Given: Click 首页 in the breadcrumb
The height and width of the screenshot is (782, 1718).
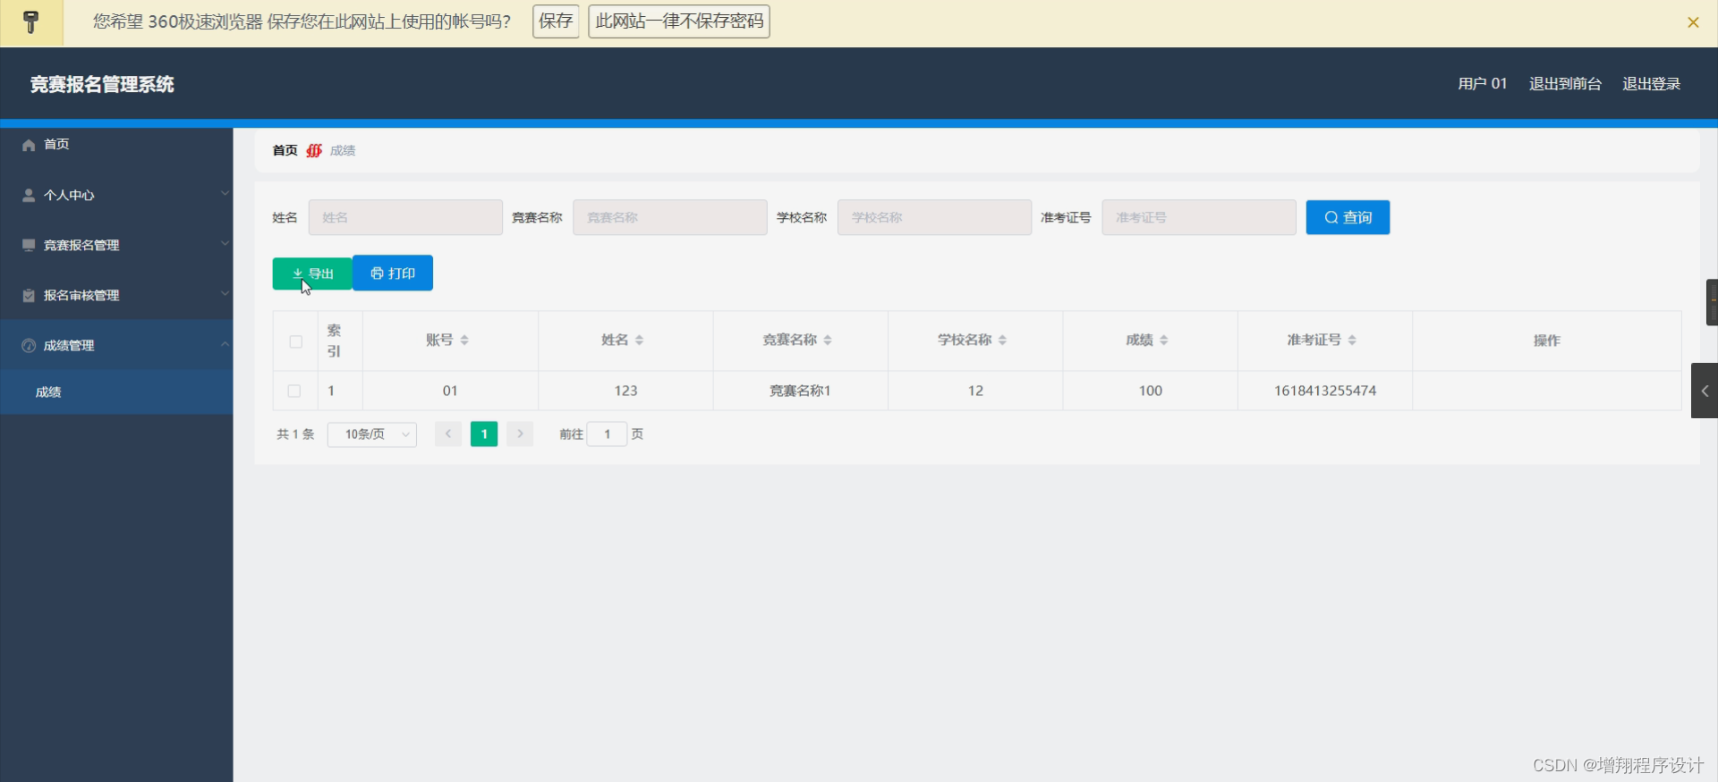Looking at the screenshot, I should tap(285, 150).
